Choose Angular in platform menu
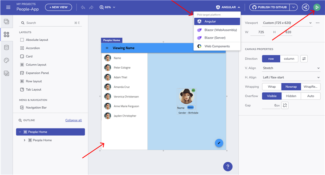Image resolution: width=325 pixels, height=175 pixels. pos(217,21)
